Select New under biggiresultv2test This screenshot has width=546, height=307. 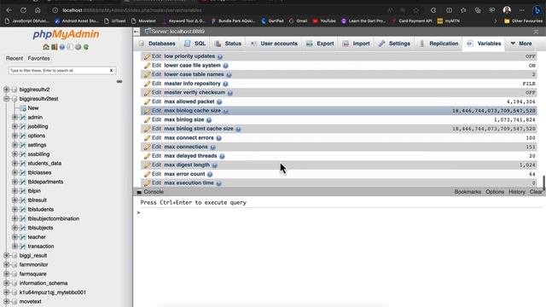[x=33, y=108]
